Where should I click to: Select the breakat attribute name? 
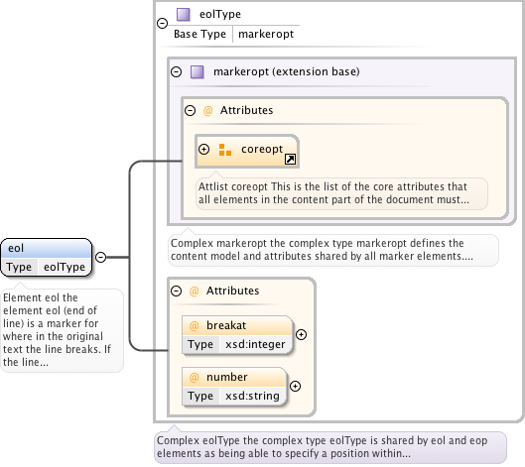(x=226, y=325)
